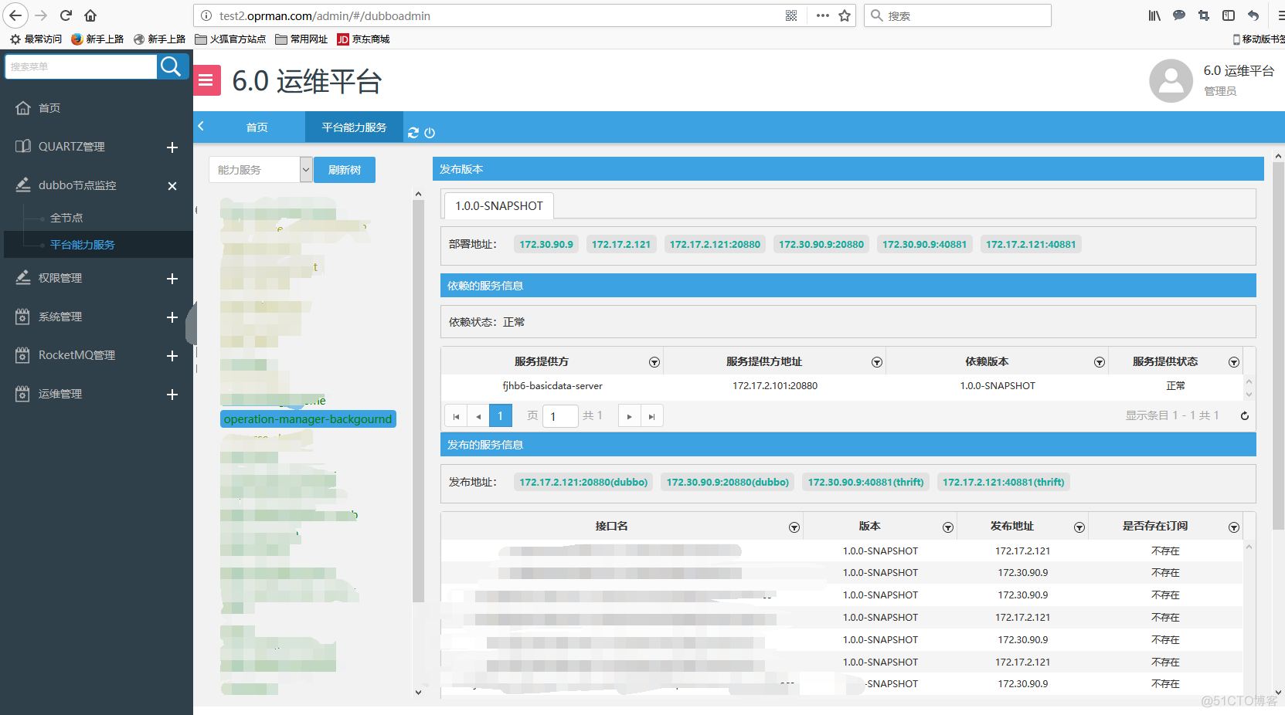
Task: Reload the page with refresh icon
Action: click(66, 15)
